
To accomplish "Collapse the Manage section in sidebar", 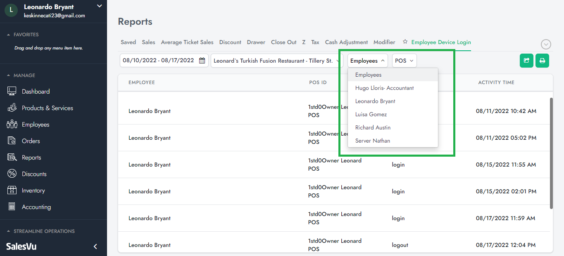I will tap(9, 75).
